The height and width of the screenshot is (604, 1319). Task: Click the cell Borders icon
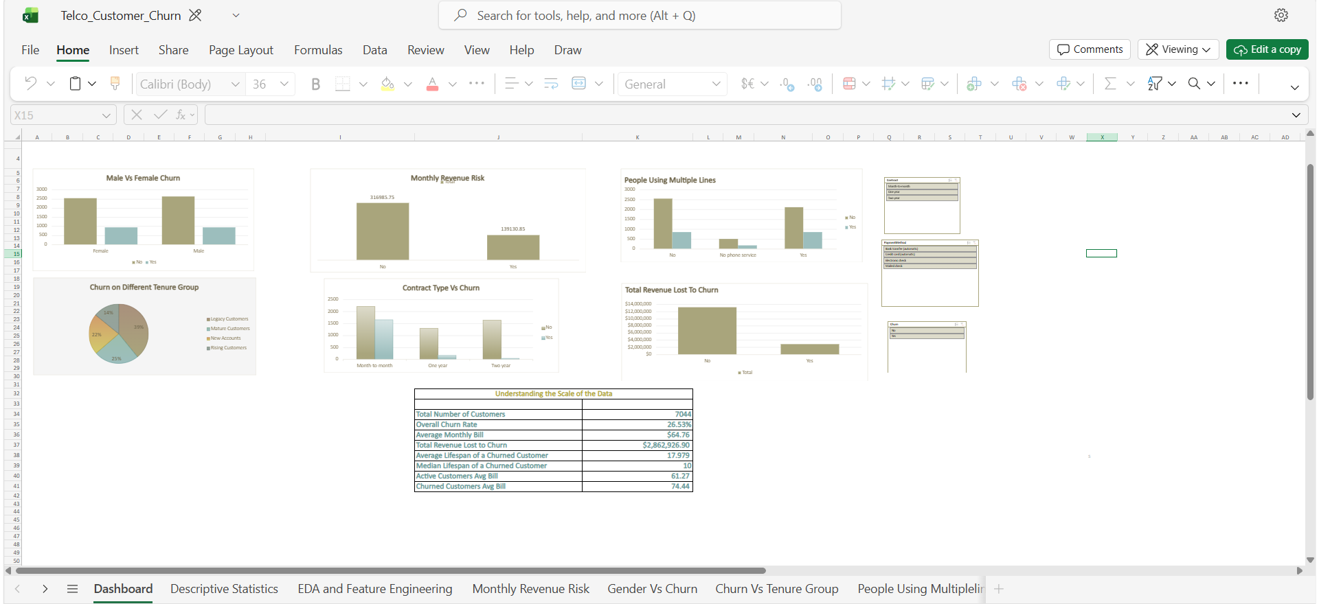(x=342, y=84)
